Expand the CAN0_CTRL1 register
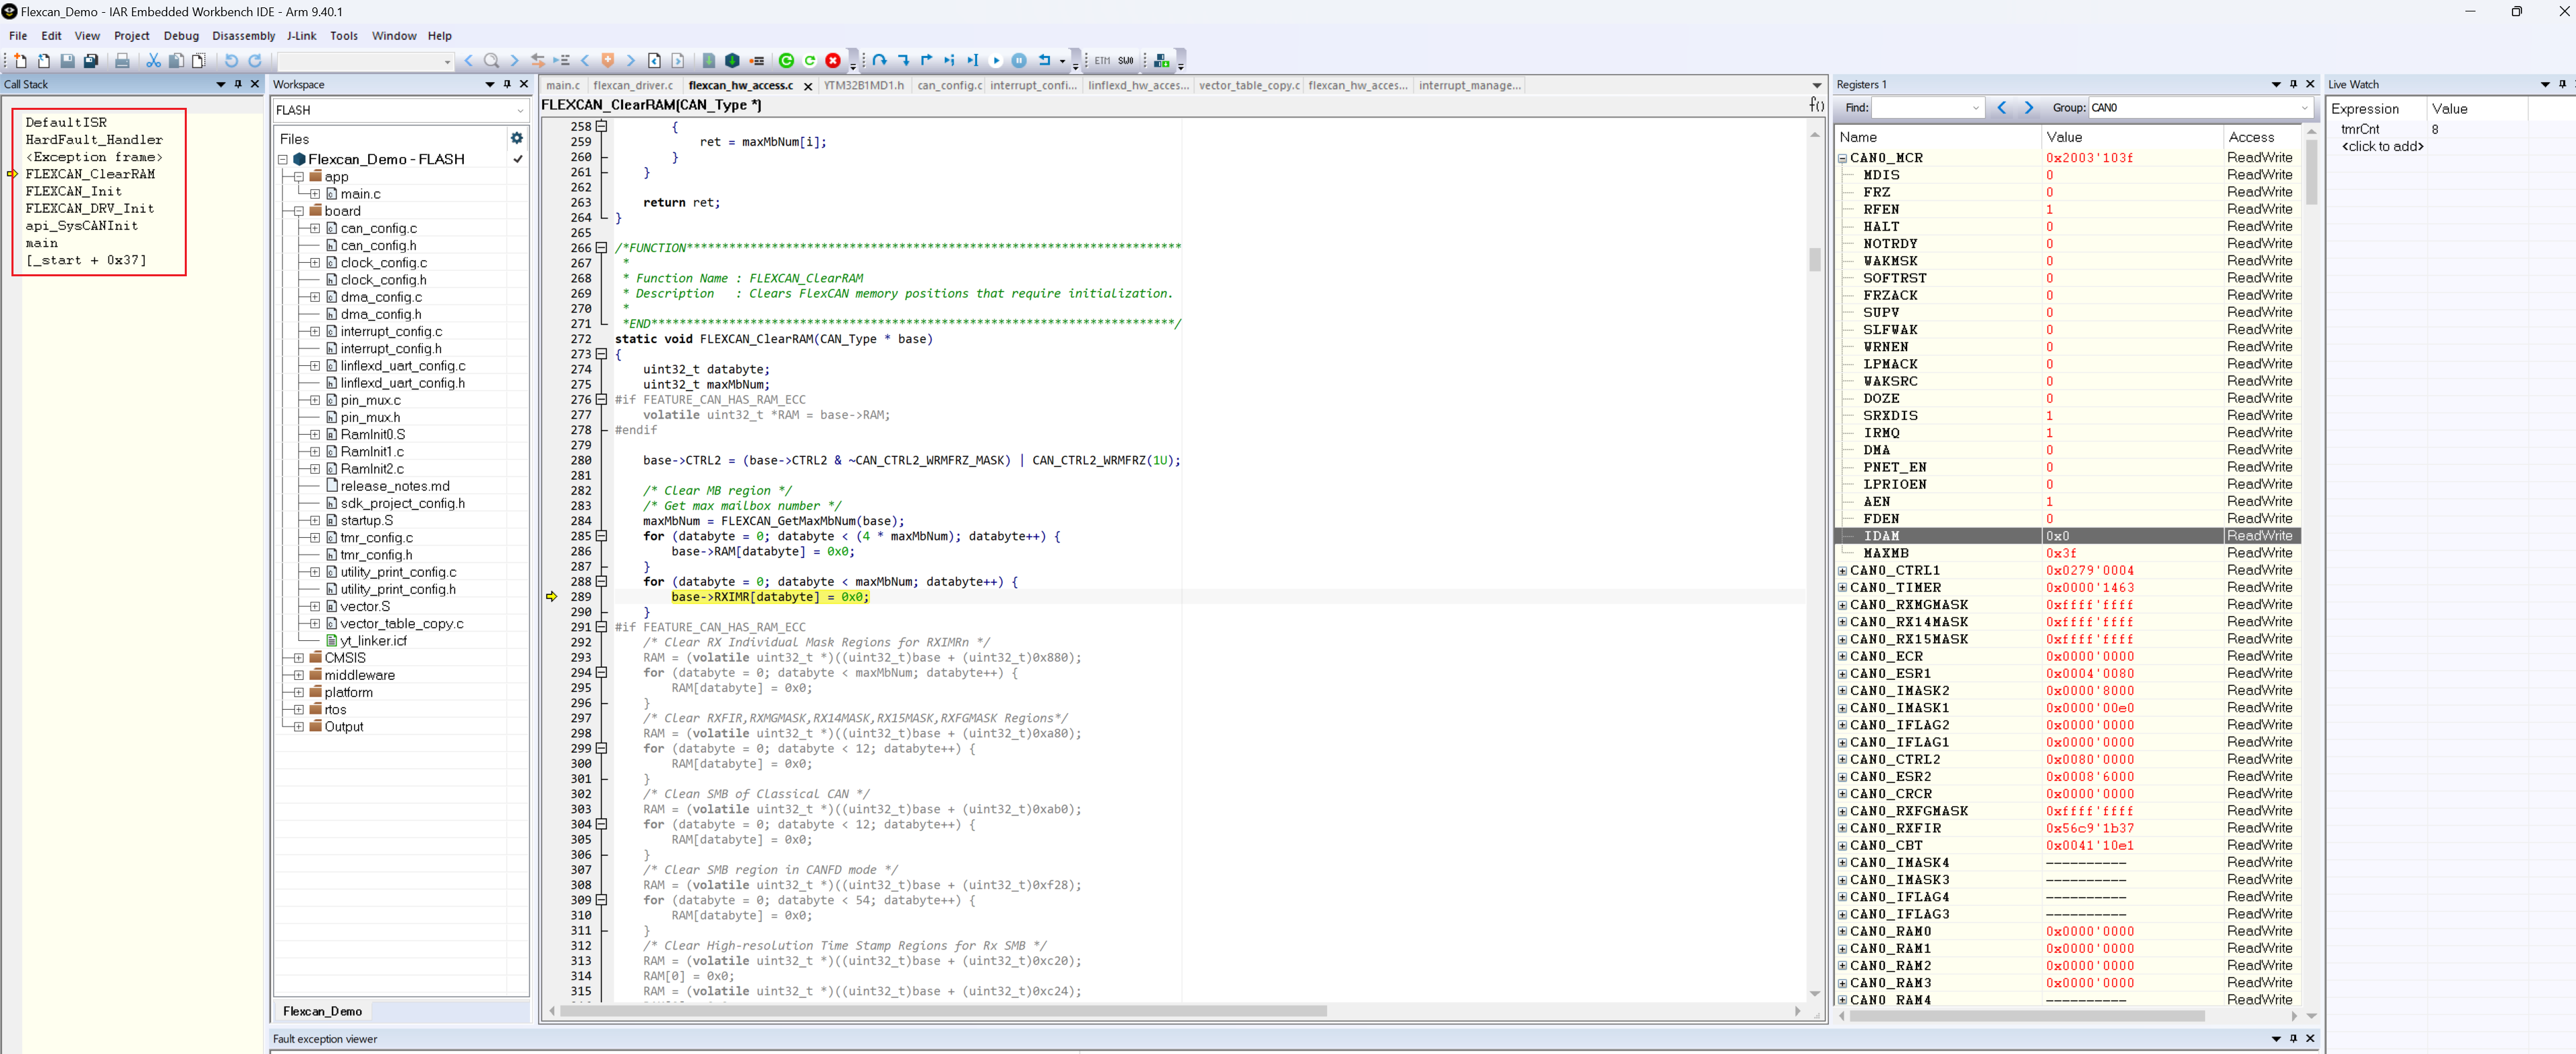Image resolution: width=2576 pixels, height=1054 pixels. (x=1842, y=571)
